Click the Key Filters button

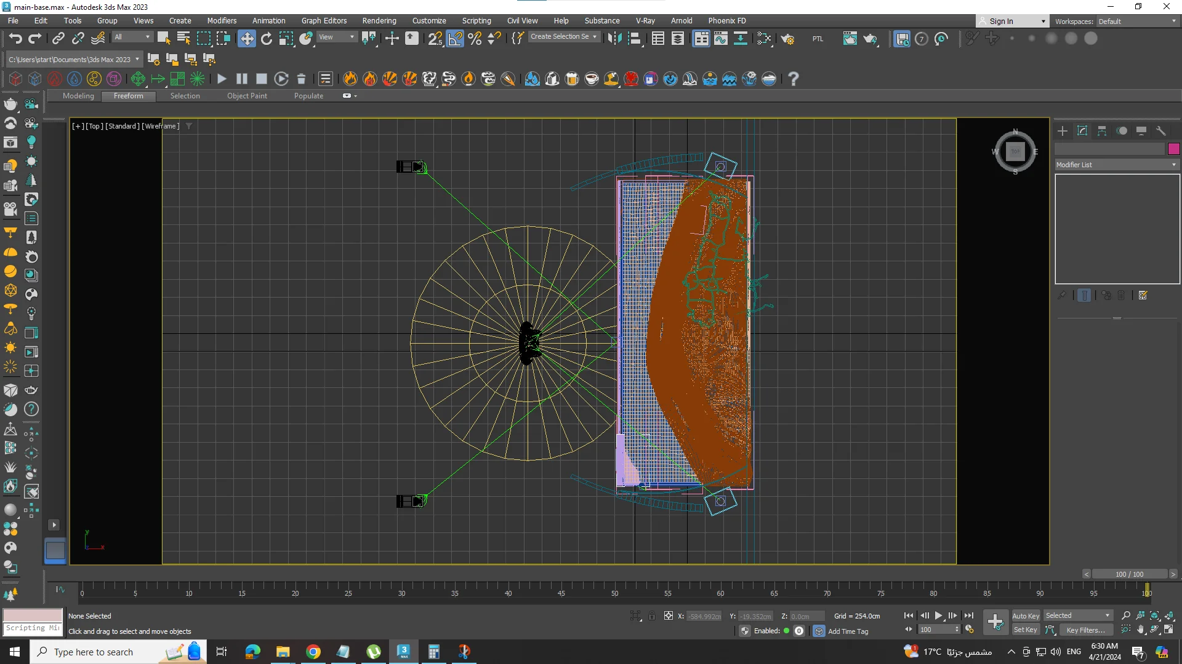[1085, 630]
